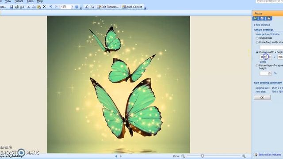Click the percentage spinner arrows
This screenshot has width=283, height=159.
[x=270, y=73]
